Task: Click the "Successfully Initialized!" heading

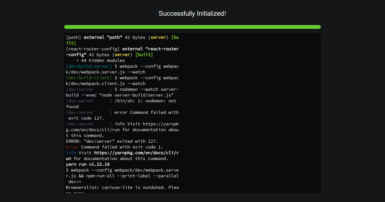Action: pyautogui.click(x=192, y=13)
